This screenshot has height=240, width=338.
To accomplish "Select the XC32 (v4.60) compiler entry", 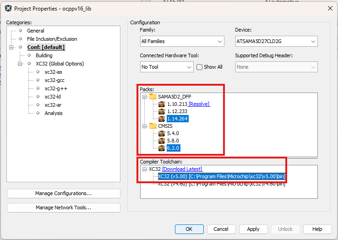I will [x=221, y=184].
